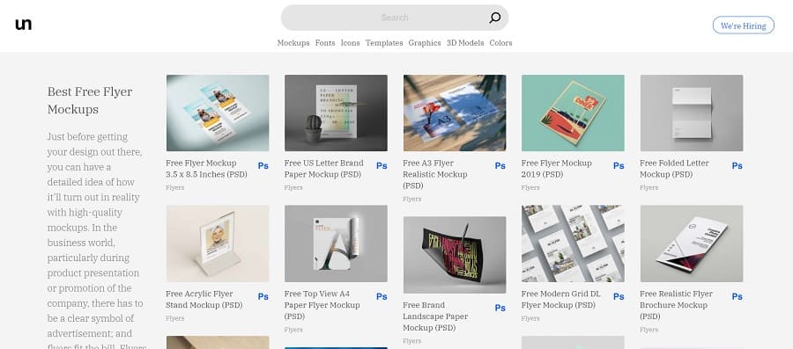This screenshot has height=349, width=793.
Task: Click Ps icon beside US Letter Brand Paper Mockup
Action: click(x=382, y=166)
